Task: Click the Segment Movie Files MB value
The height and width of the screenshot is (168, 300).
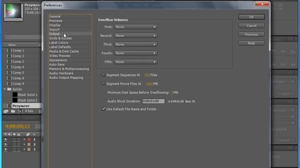Action: 149,84
